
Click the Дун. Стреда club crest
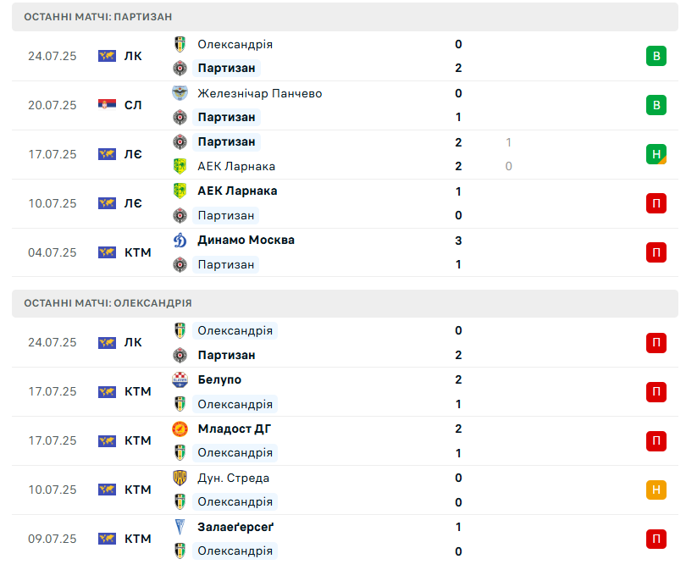point(180,478)
